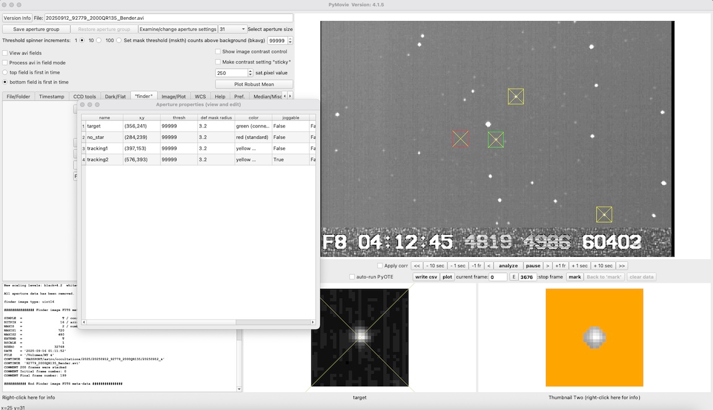
Task: Toggle Show image contrast control
Action: pos(218,52)
